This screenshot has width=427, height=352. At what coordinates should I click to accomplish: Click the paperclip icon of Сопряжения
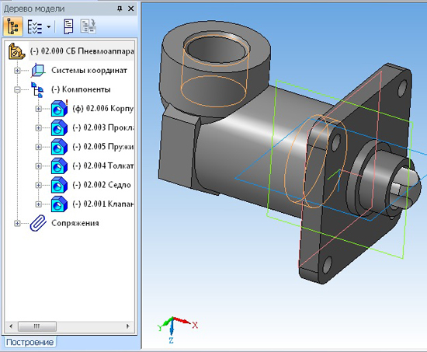[x=38, y=223]
